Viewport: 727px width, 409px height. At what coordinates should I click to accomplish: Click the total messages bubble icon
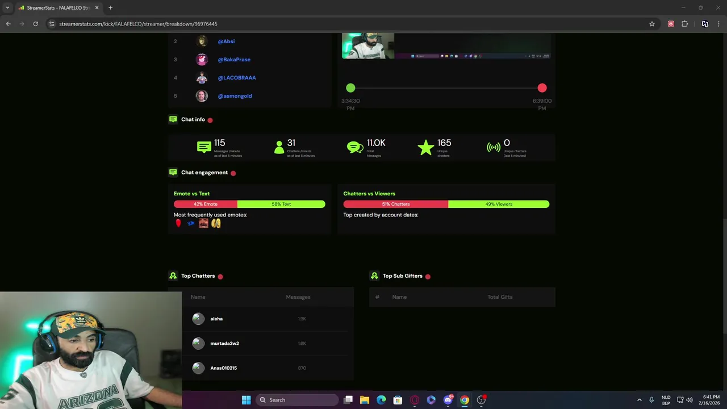pyautogui.click(x=355, y=148)
